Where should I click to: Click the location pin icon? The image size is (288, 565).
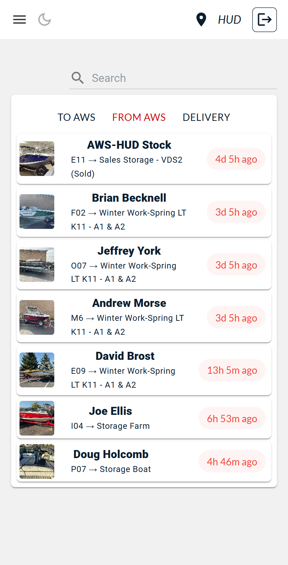pos(201,20)
